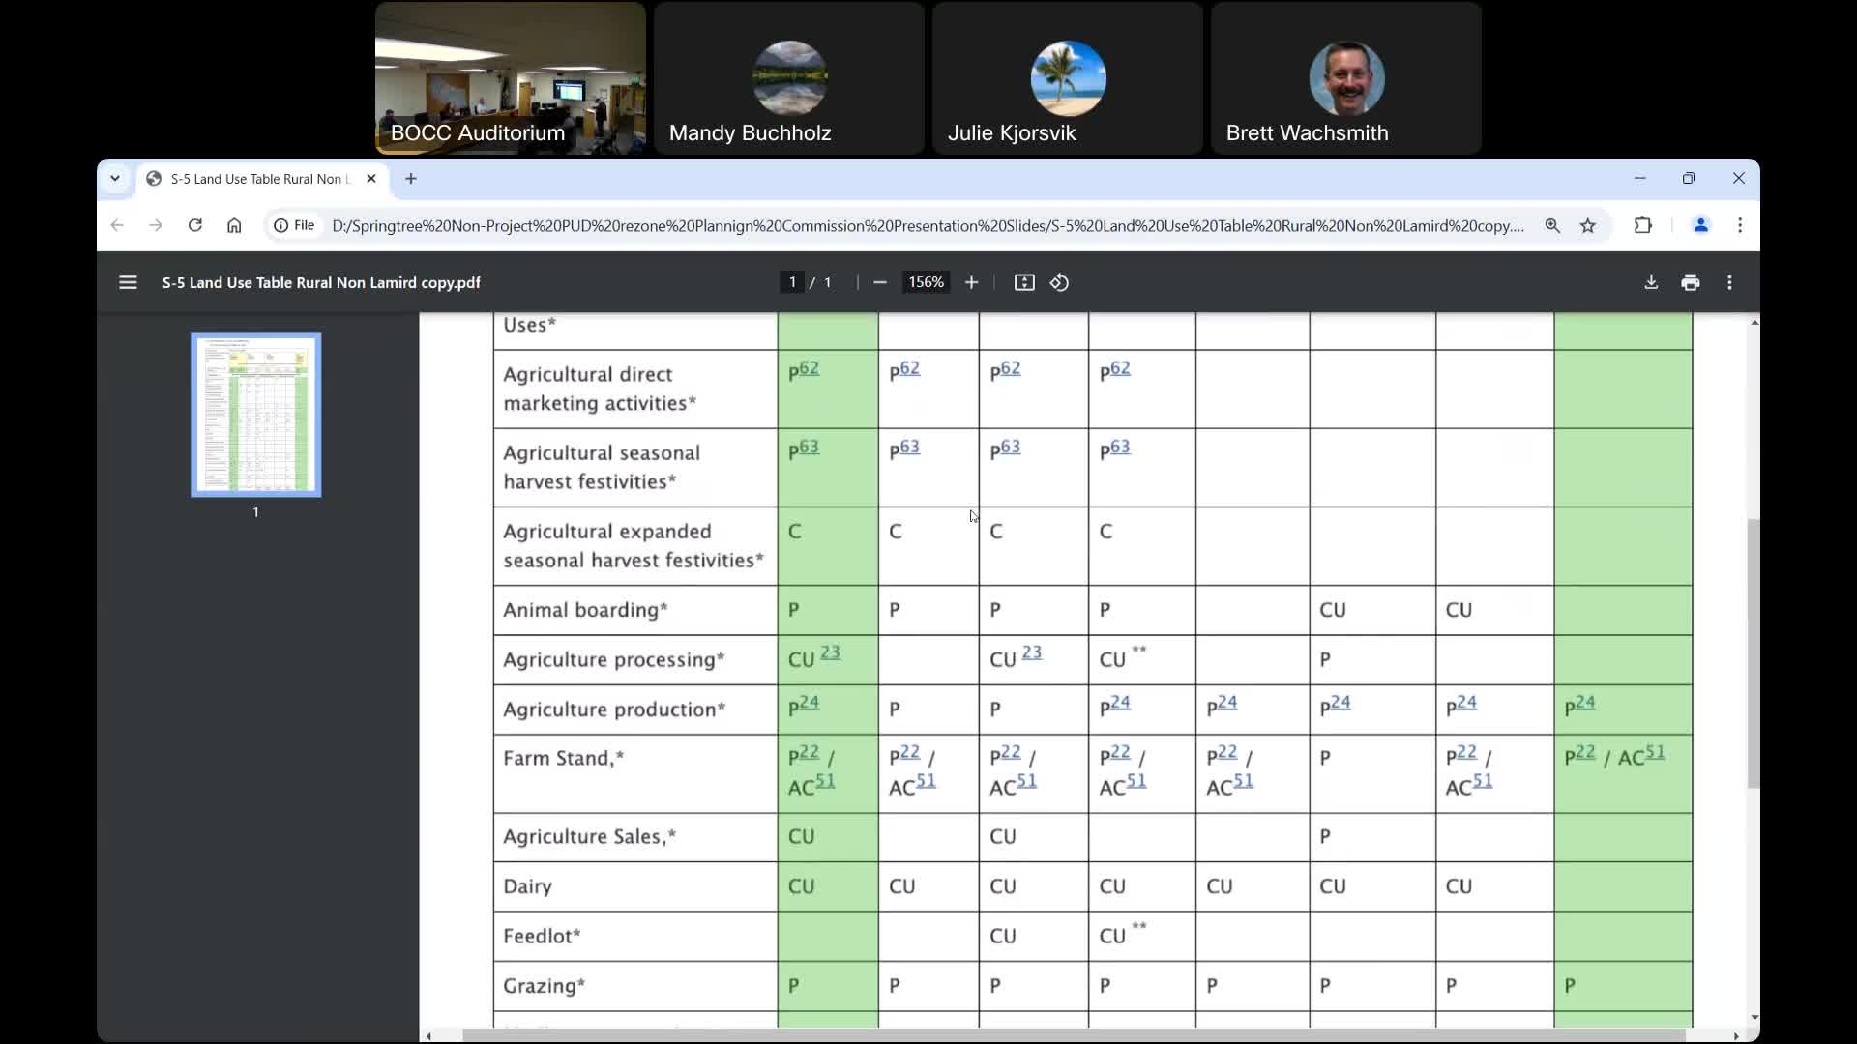Screen dimensions: 1857x1044
Task: Click the scroll right arrow
Action: (x=1736, y=1036)
